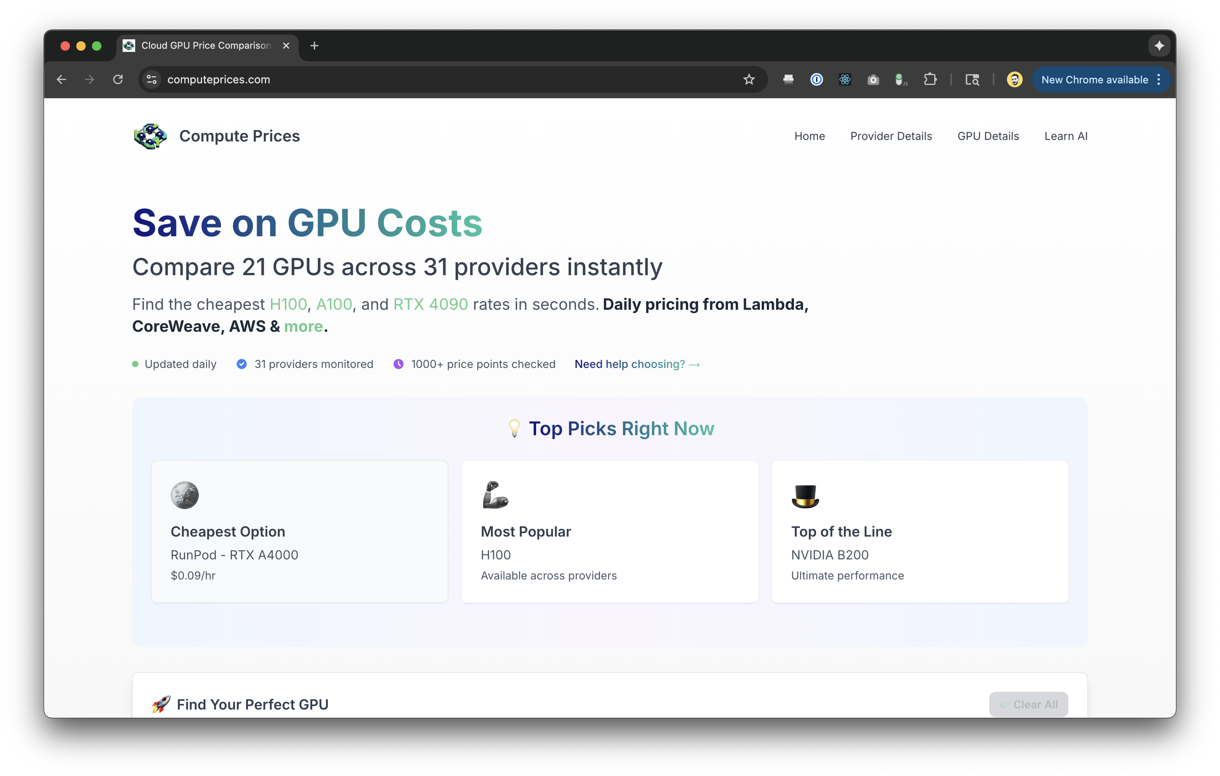Click 'Find Your Perfect GPU' heading

253,704
